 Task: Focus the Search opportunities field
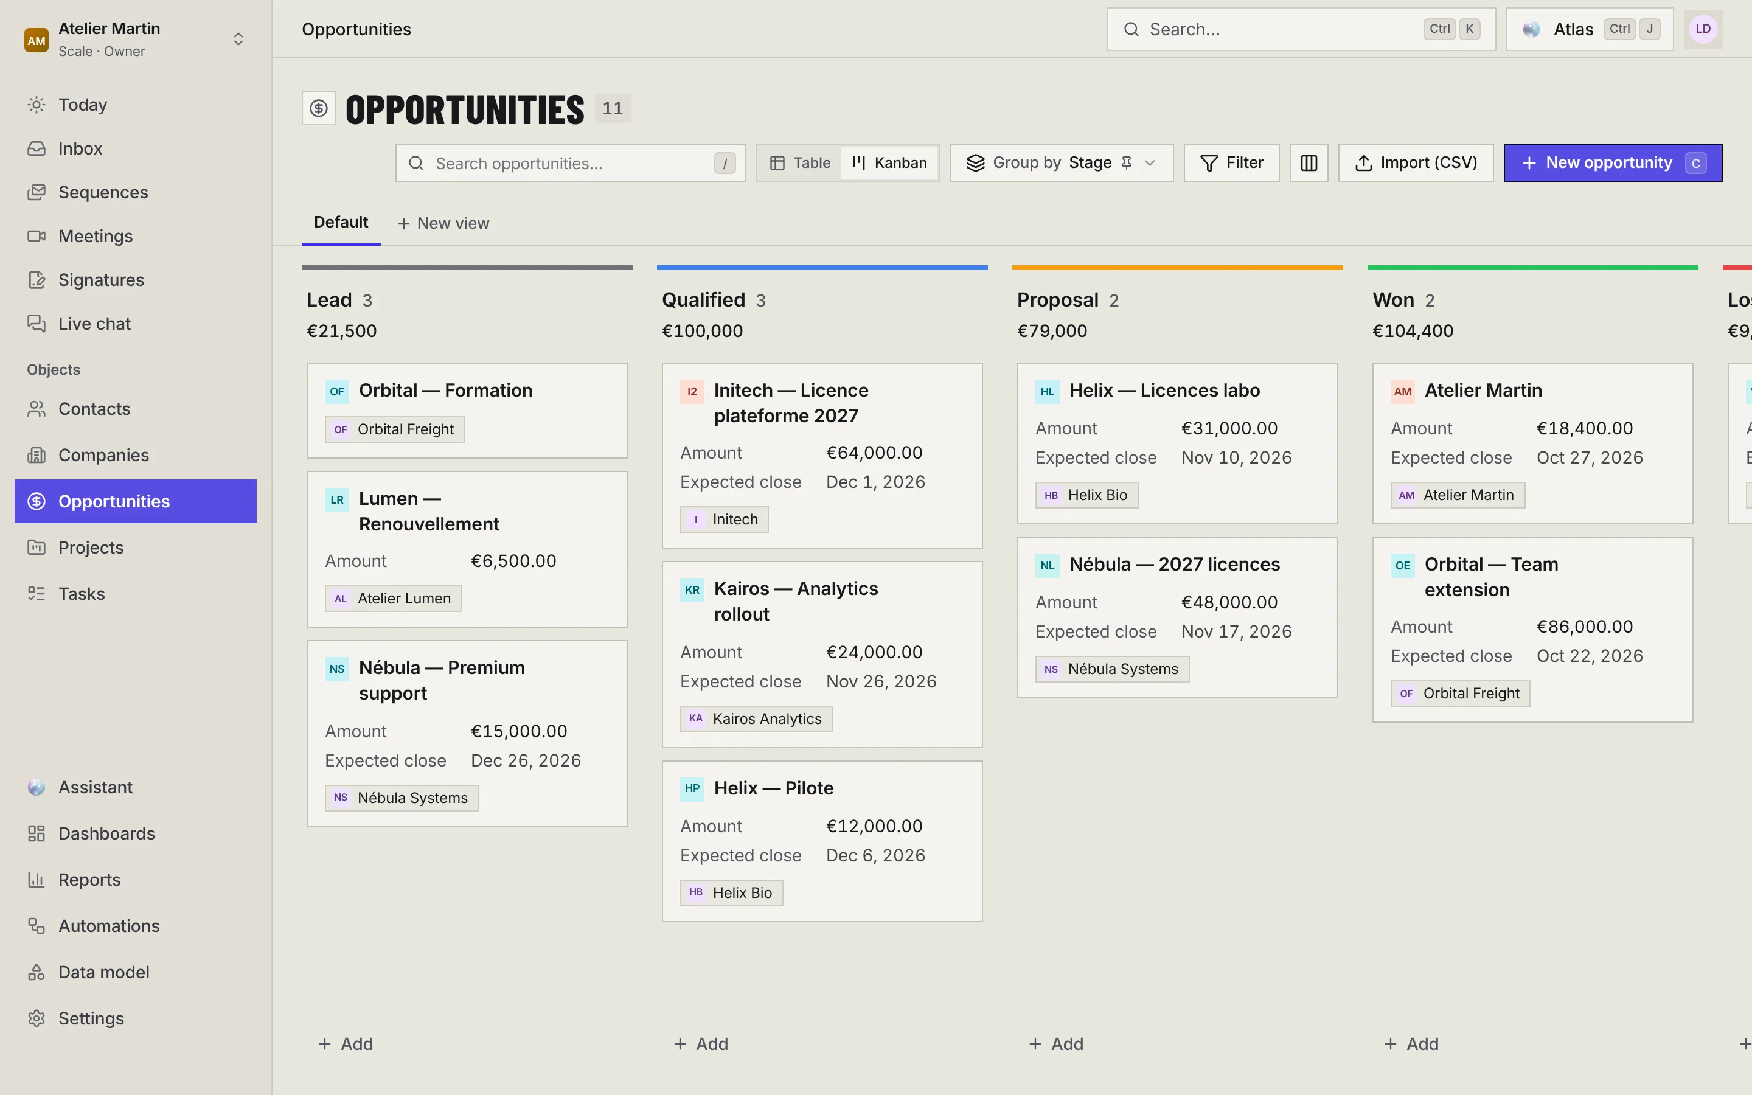click(570, 163)
